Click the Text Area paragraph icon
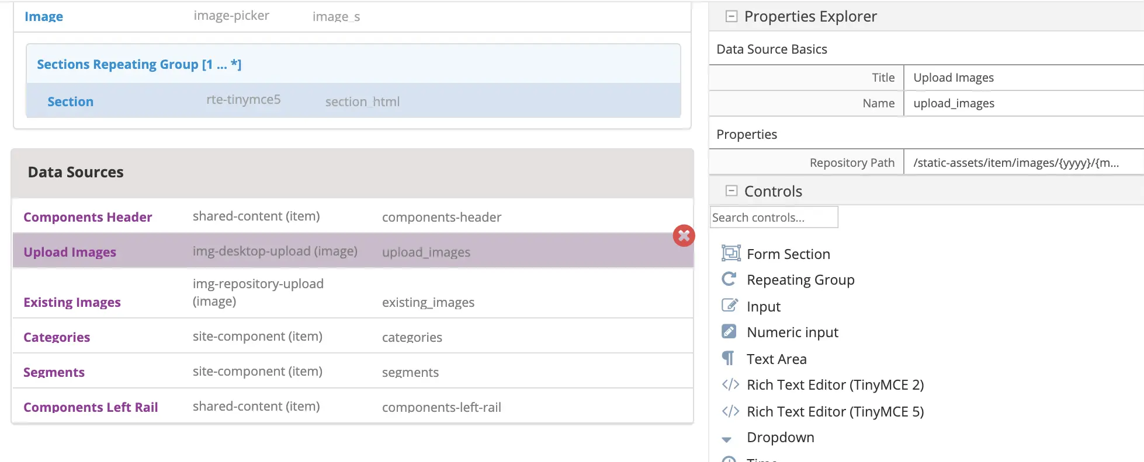 coord(728,358)
